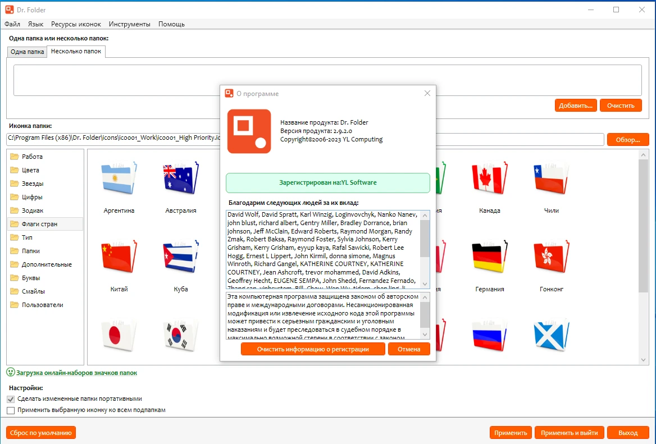Click 'Применить и выйти' button
Image resolution: width=656 pixels, height=444 pixels.
[570, 433]
